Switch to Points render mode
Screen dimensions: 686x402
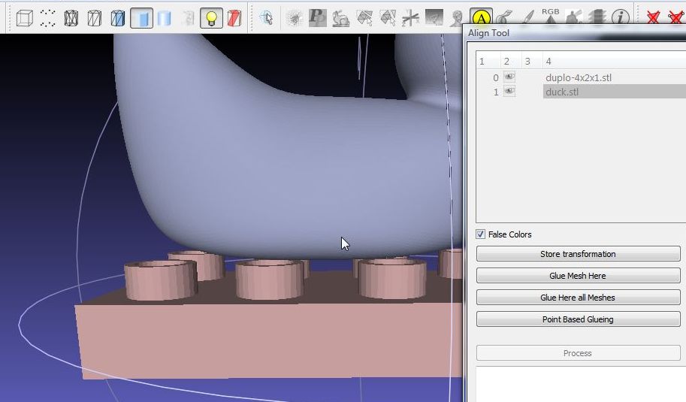point(47,18)
